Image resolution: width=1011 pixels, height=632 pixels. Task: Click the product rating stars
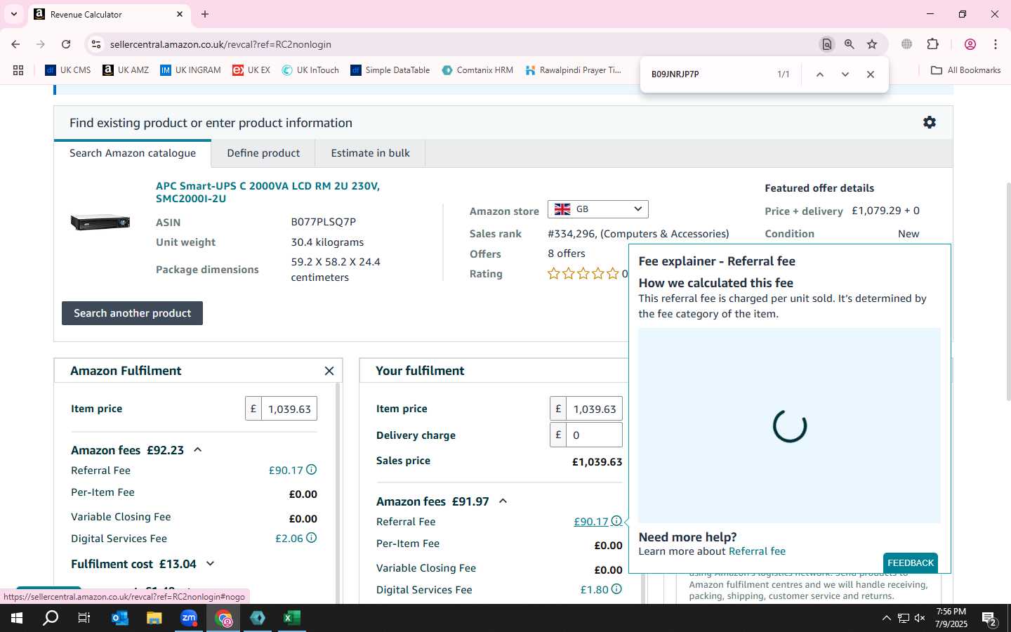tap(583, 274)
